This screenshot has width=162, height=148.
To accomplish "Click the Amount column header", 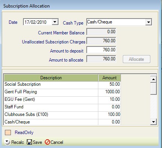I will (109, 78).
